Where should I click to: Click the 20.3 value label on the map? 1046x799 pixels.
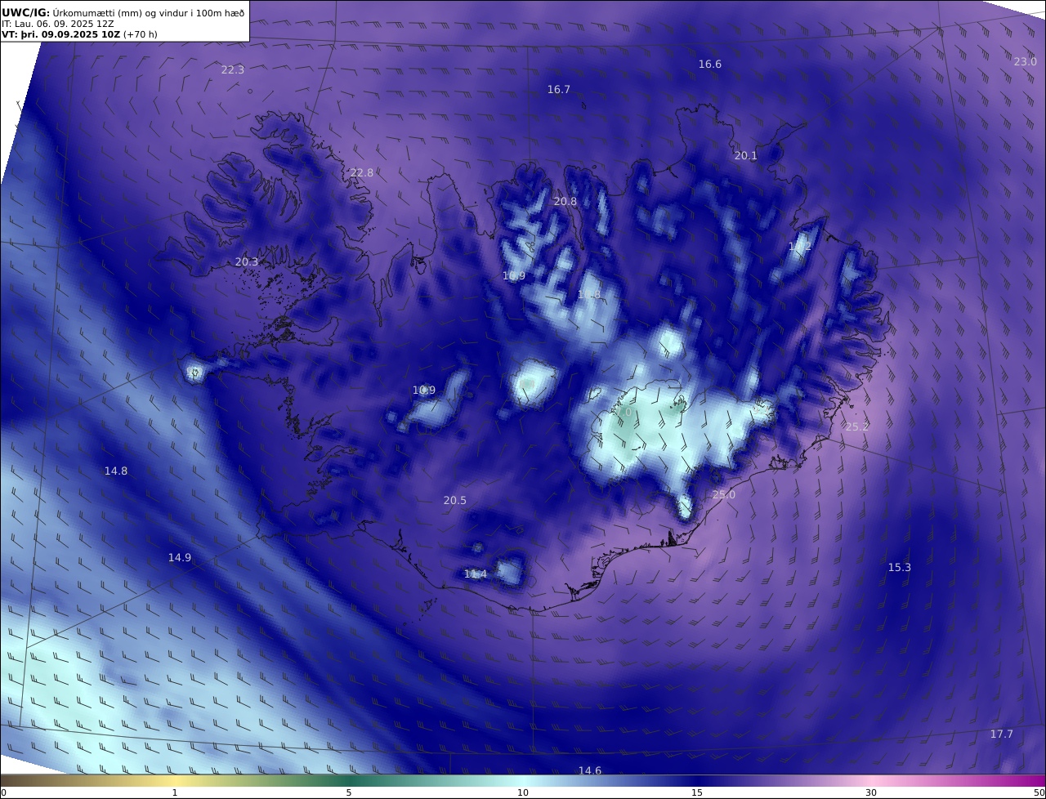pyautogui.click(x=247, y=262)
